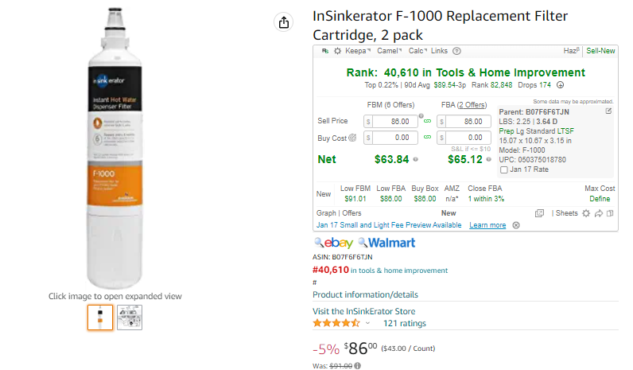633x370 pixels.
Task: Open RevSeller settings gear in top toolbar
Action: pyautogui.click(x=337, y=51)
